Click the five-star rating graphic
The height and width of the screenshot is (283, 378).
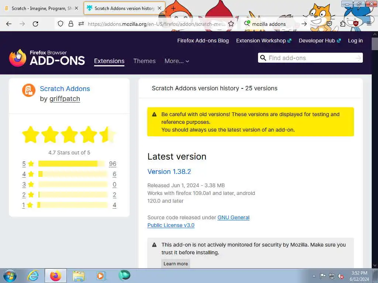(x=69, y=134)
